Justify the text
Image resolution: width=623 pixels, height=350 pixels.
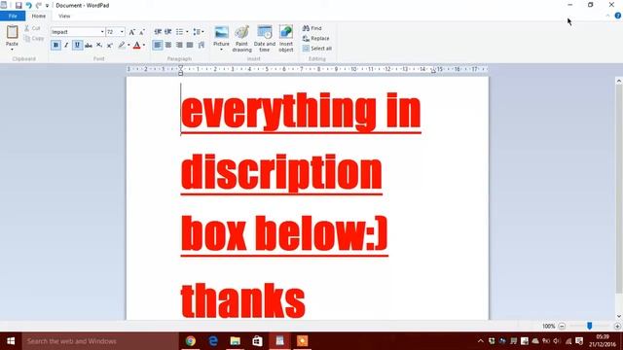tap(190, 46)
